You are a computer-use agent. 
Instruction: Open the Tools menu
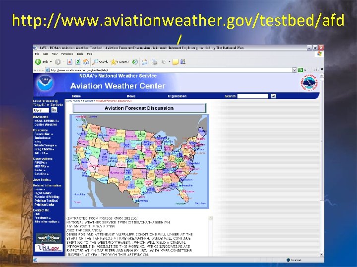80,54
